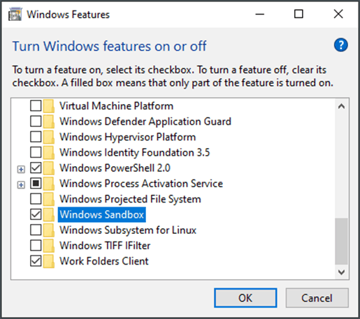Click the Windows Sandbox folder icon
Viewport: 360px width, 319px height.
pyautogui.click(x=48, y=214)
